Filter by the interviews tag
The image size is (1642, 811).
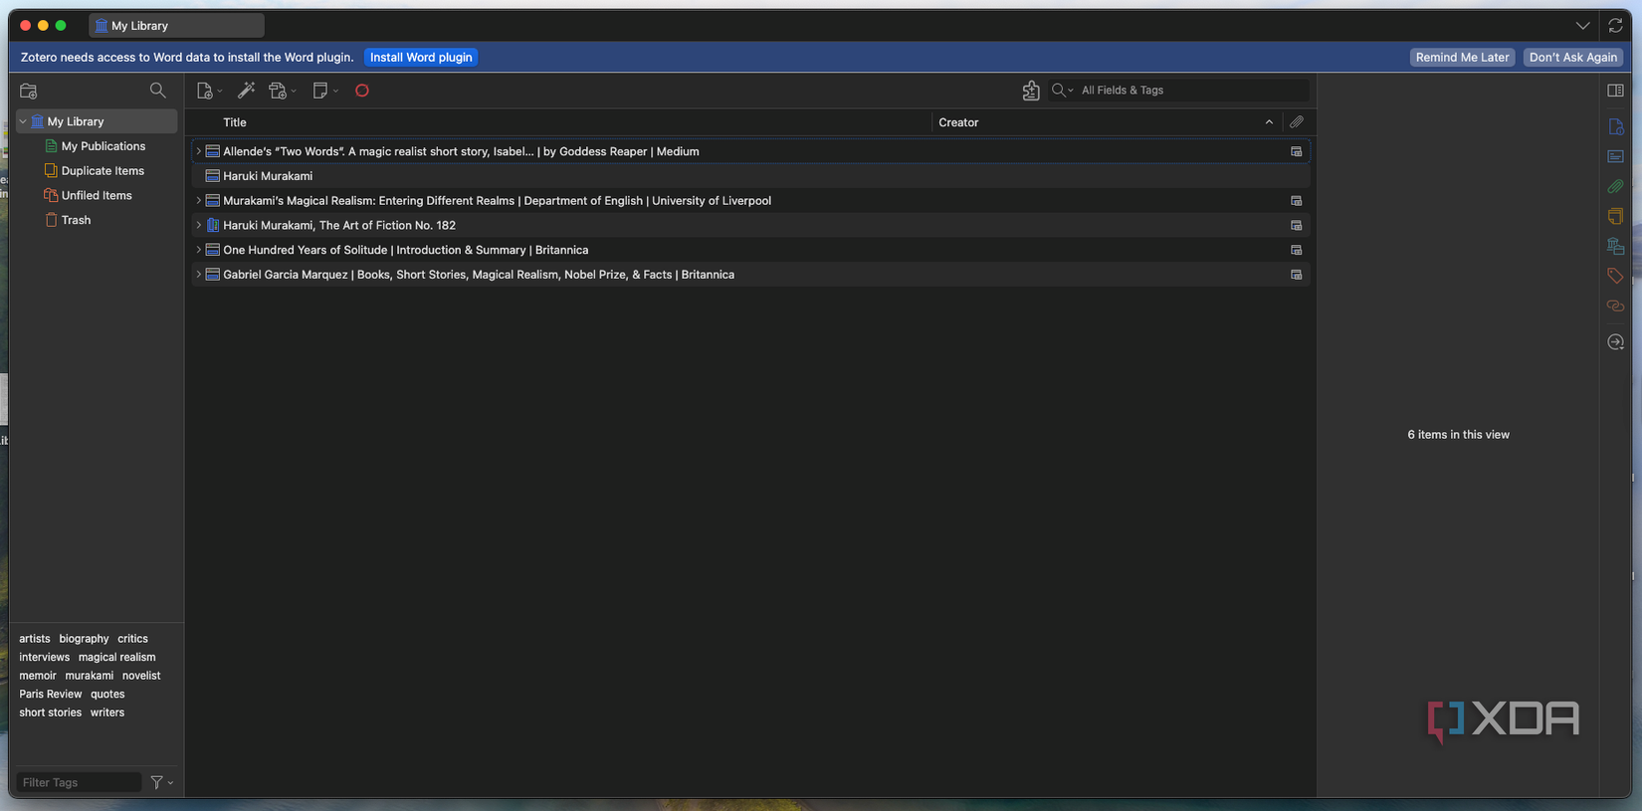point(44,658)
